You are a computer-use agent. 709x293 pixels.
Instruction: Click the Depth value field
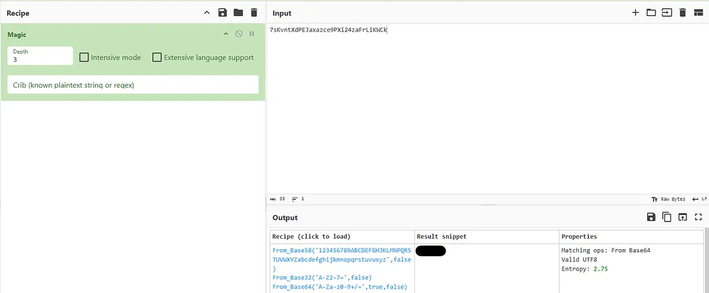pyautogui.click(x=40, y=59)
